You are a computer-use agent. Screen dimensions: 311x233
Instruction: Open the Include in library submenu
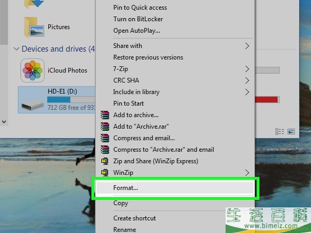247,92
